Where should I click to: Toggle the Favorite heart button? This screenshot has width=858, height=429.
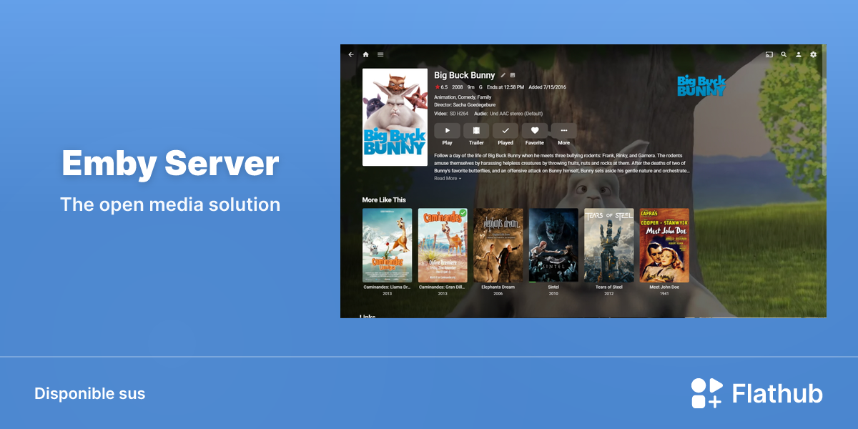535,131
